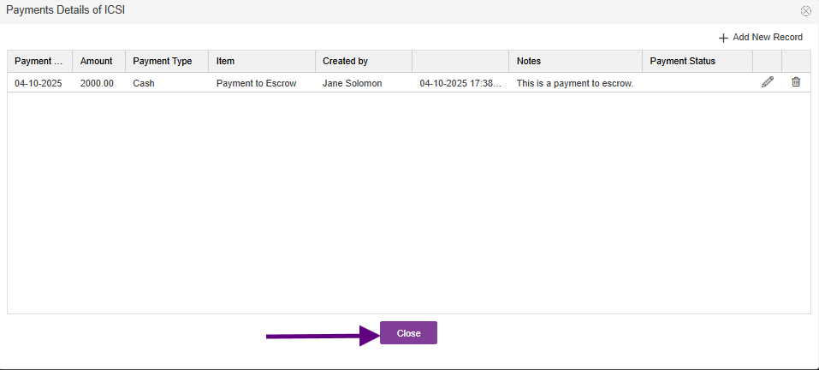Screen dimensions: 819x370
Task: Click the truncated "Payment ..." first column header
Action: 39,62
